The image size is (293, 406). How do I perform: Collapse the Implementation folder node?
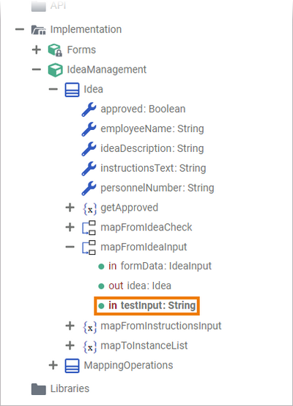tap(20, 29)
